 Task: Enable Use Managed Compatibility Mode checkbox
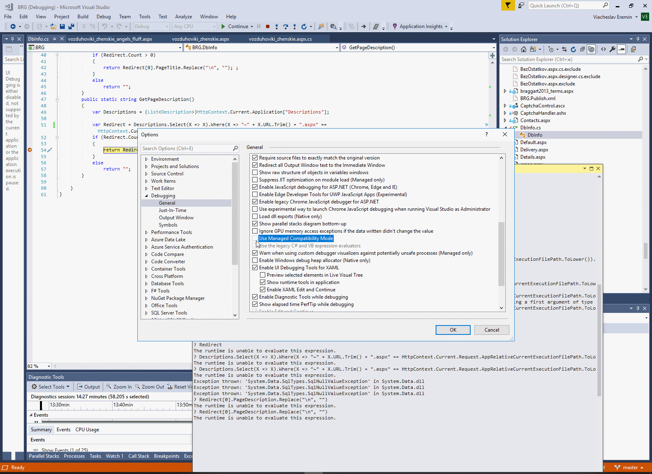pyautogui.click(x=255, y=238)
